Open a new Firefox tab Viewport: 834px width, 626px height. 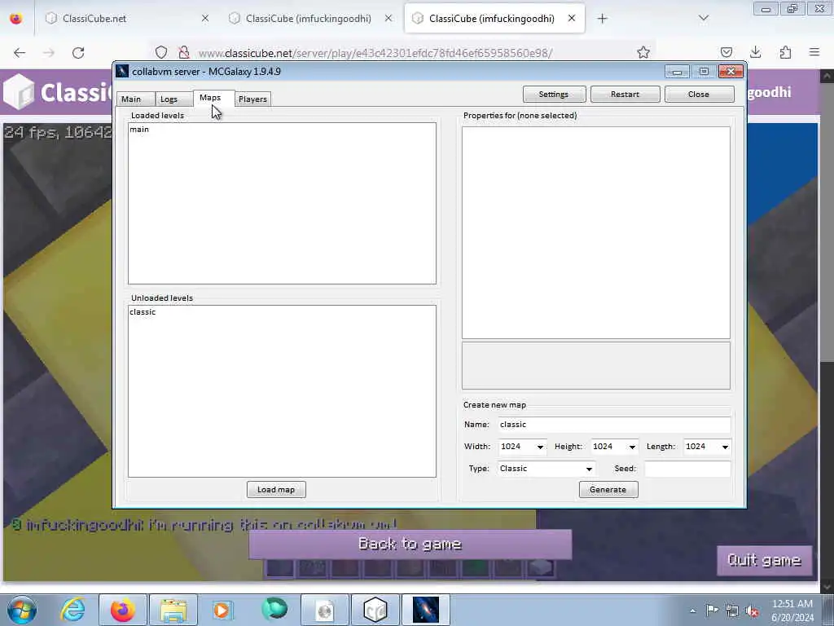[x=602, y=19]
